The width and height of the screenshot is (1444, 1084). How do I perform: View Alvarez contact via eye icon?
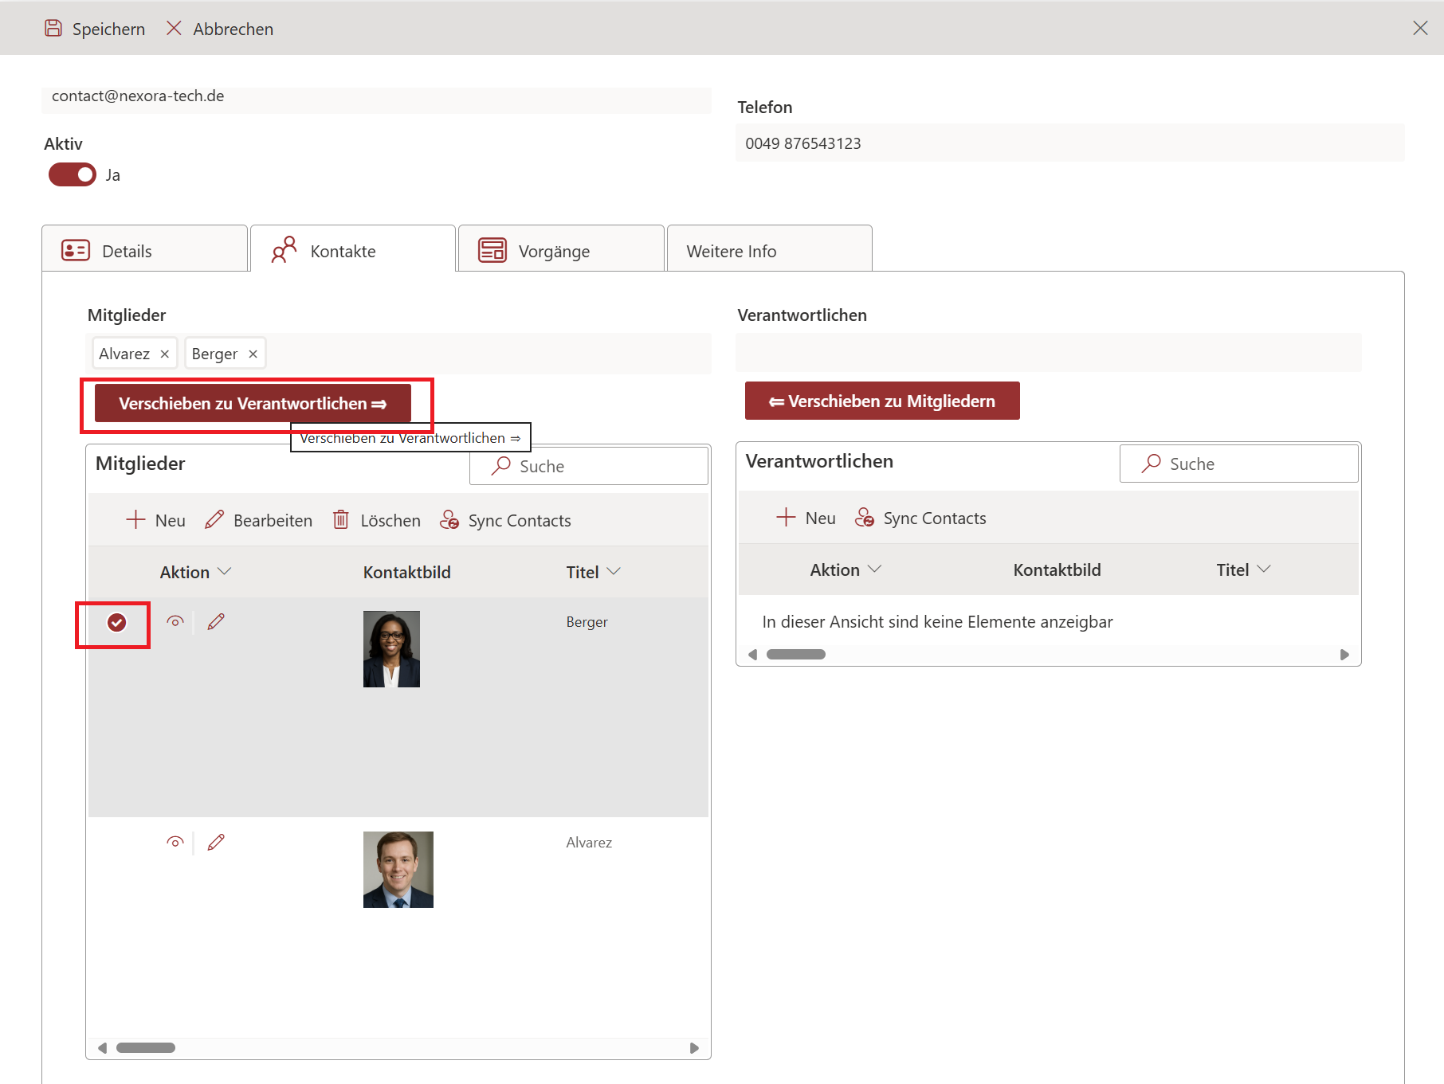click(x=175, y=843)
